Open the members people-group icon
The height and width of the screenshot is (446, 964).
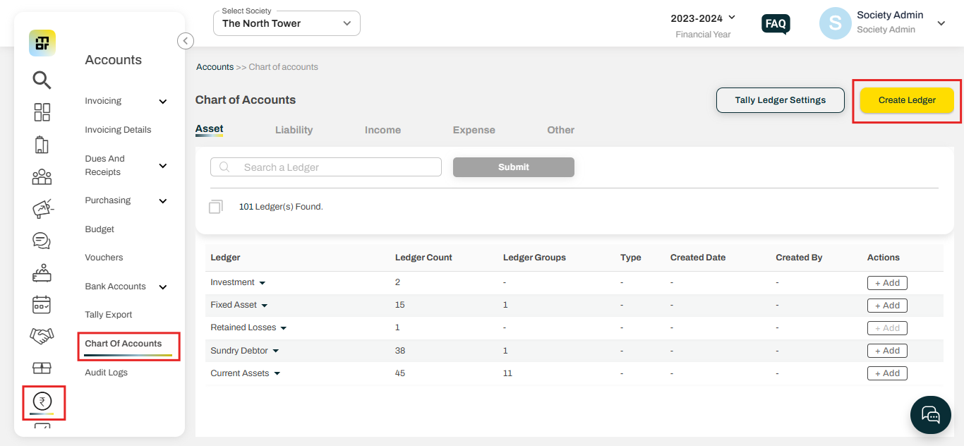(42, 176)
